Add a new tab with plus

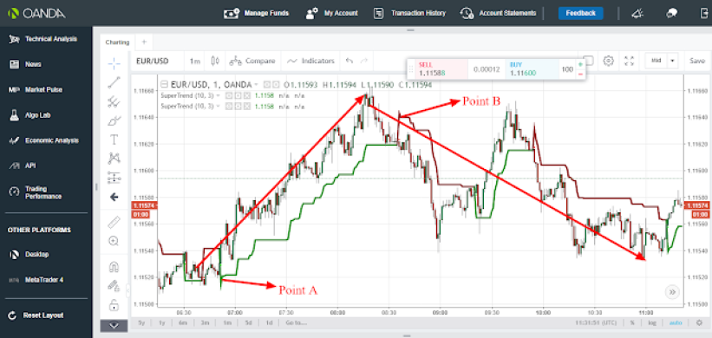tap(144, 42)
